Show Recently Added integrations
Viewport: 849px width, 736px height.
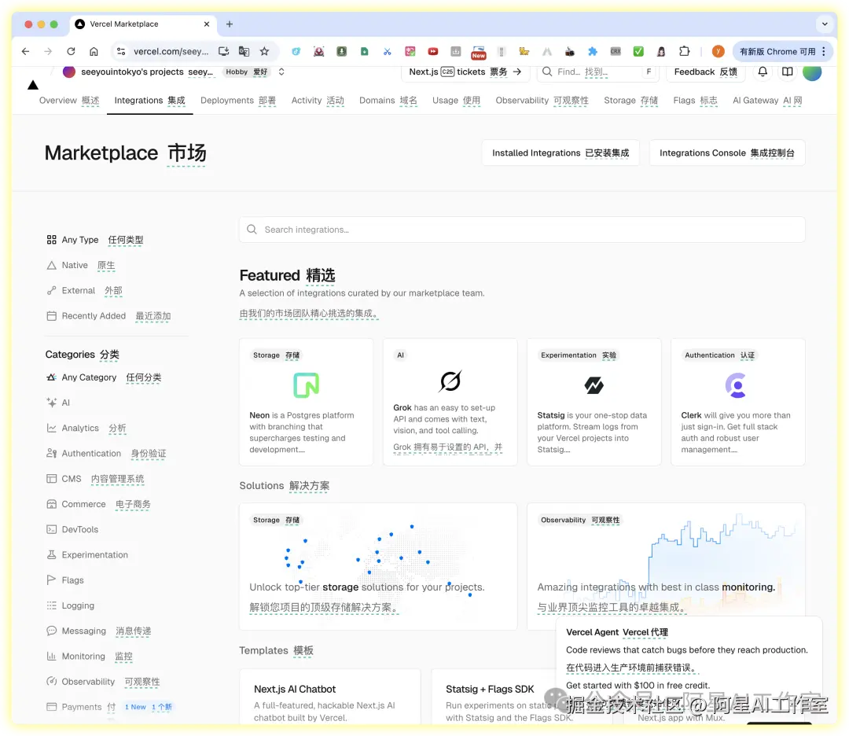(x=108, y=316)
